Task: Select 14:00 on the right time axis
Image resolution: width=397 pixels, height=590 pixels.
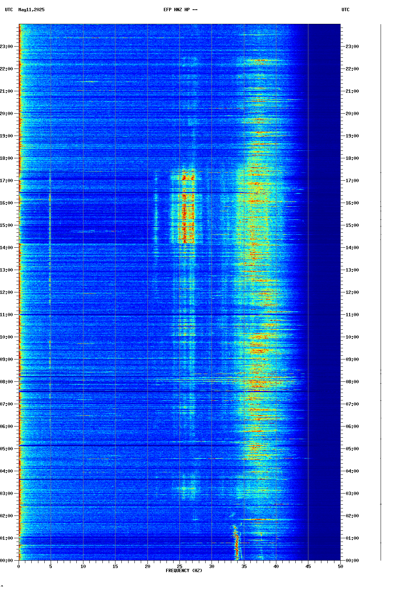Action: click(x=352, y=248)
